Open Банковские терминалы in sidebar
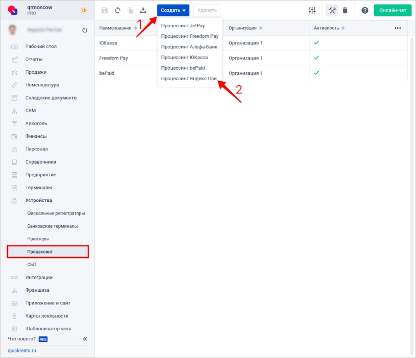The image size is (416, 358). coord(53,226)
